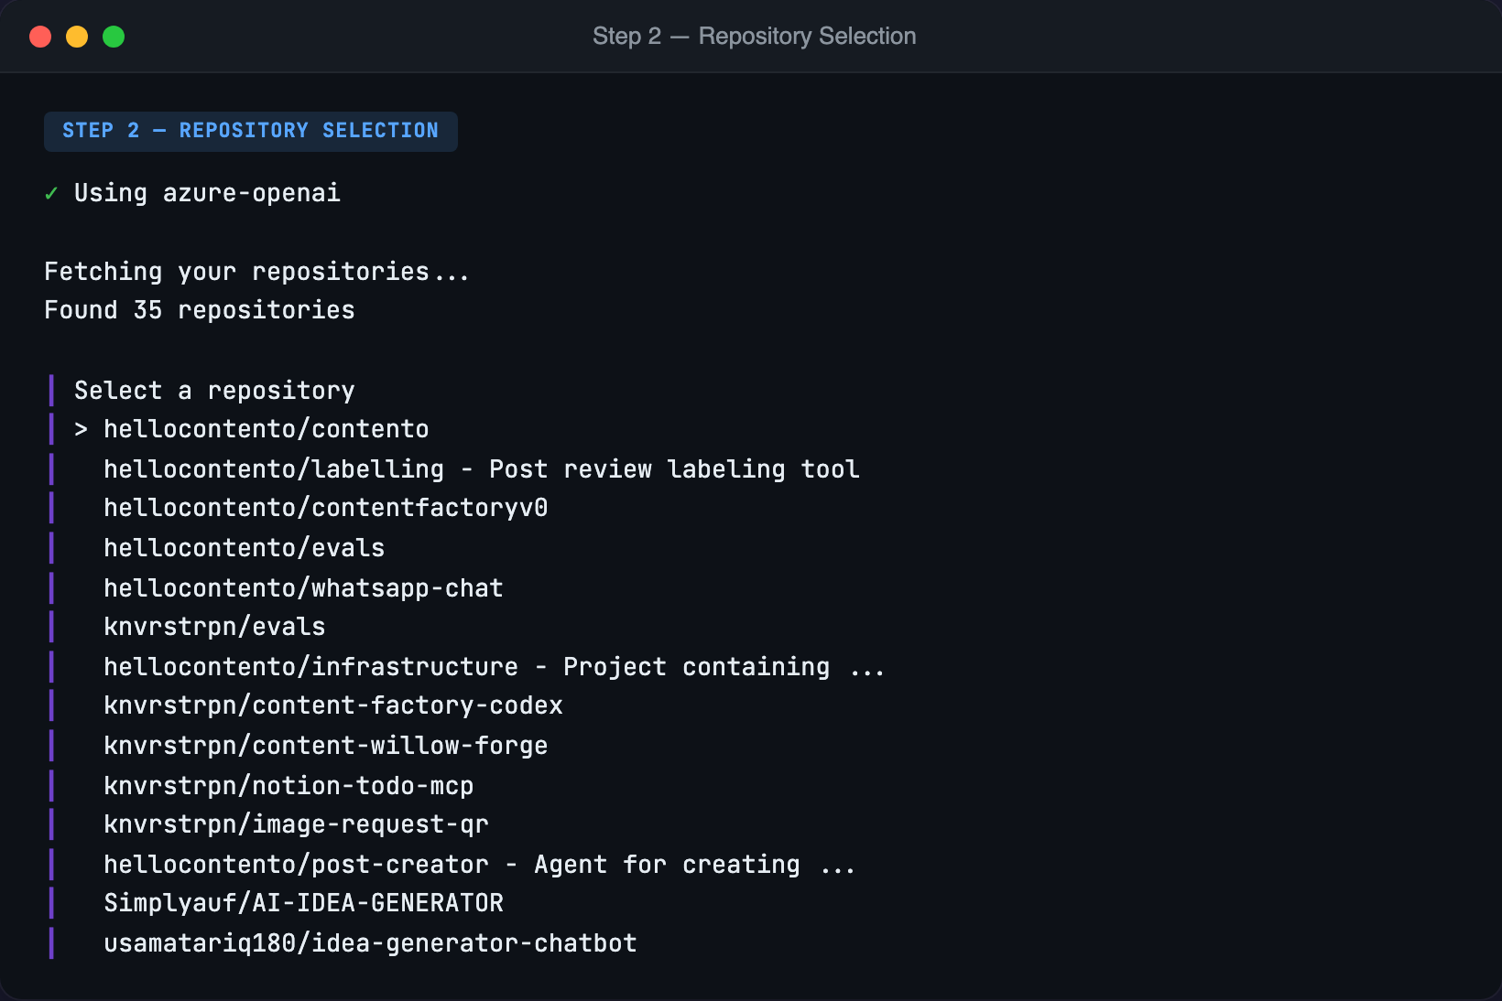Click the Step 2 window title
1502x1001 pixels.
(754, 37)
